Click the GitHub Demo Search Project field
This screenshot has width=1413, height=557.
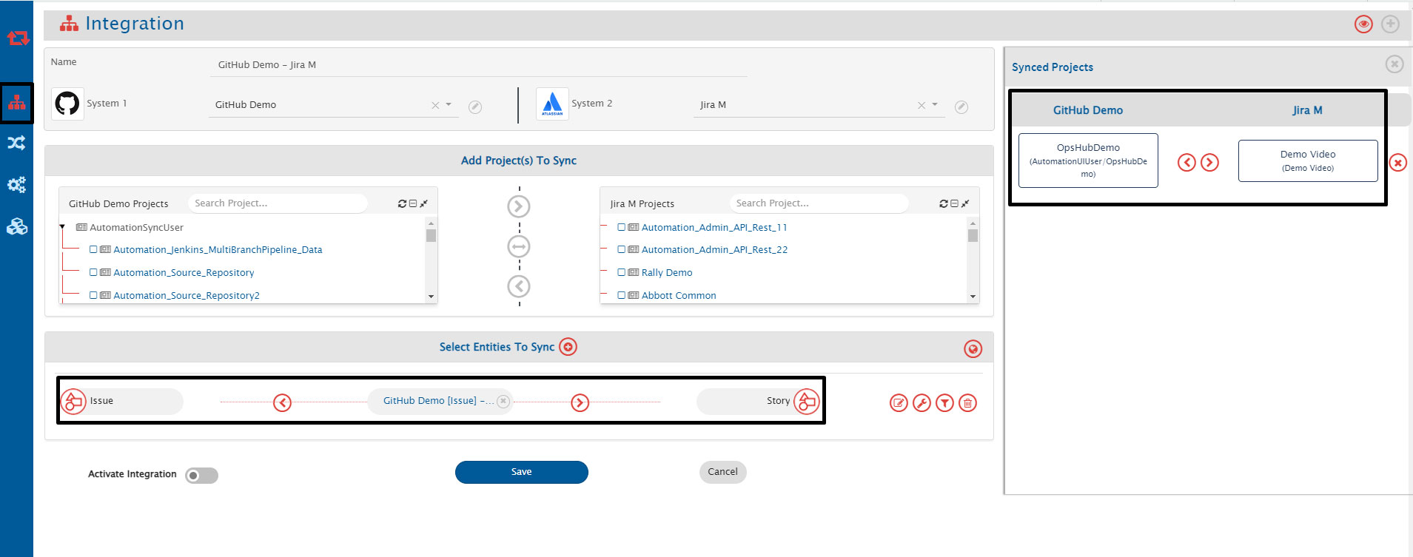tap(278, 203)
